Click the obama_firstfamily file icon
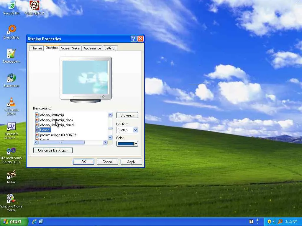Viewport: 302px width, 226px height. (37, 115)
